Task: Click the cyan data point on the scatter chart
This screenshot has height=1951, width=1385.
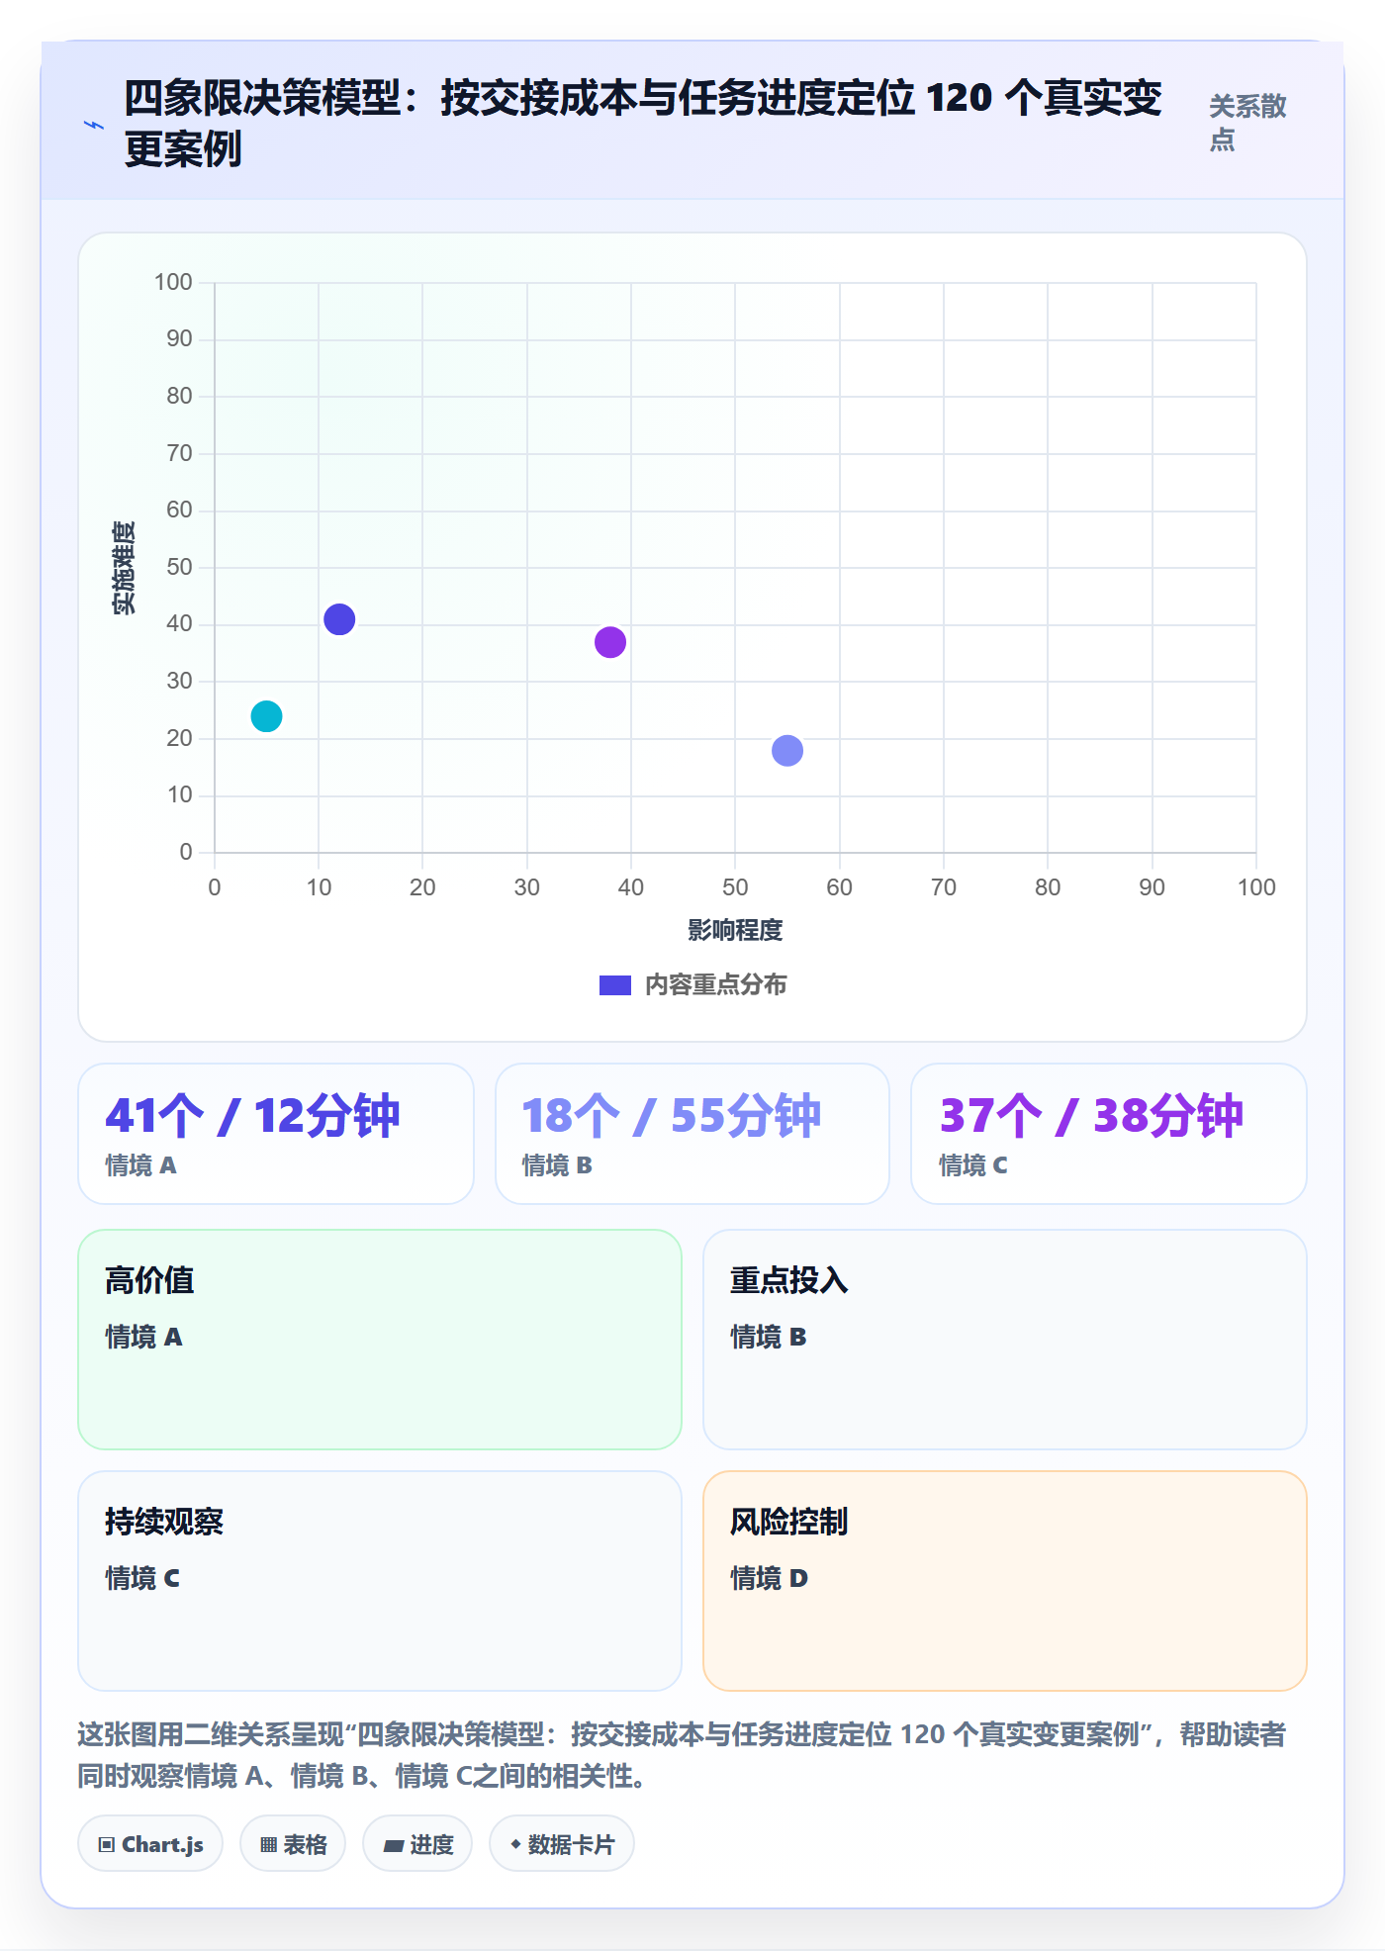Action: 266,716
